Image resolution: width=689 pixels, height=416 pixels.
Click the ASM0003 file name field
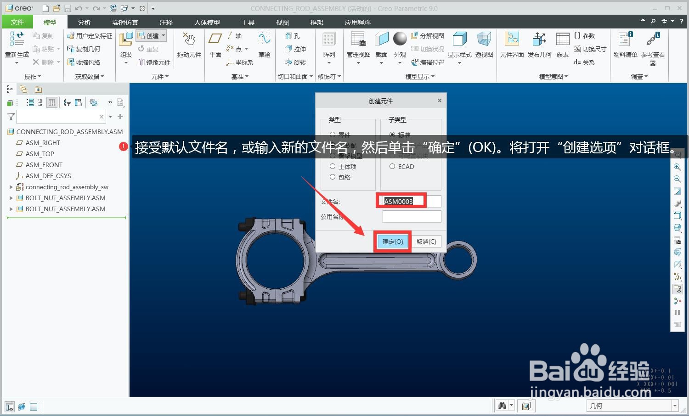click(412, 201)
